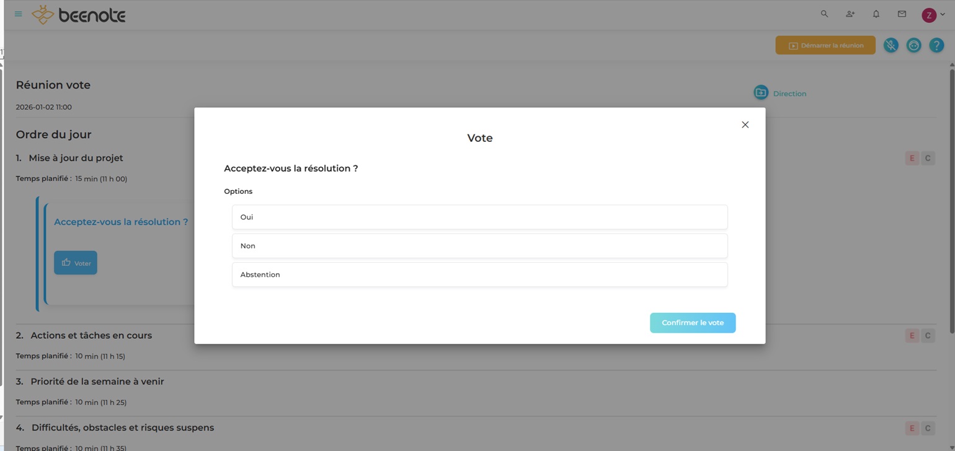955x451 pixels.
Task: Open the notifications bell
Action: pyautogui.click(x=876, y=14)
